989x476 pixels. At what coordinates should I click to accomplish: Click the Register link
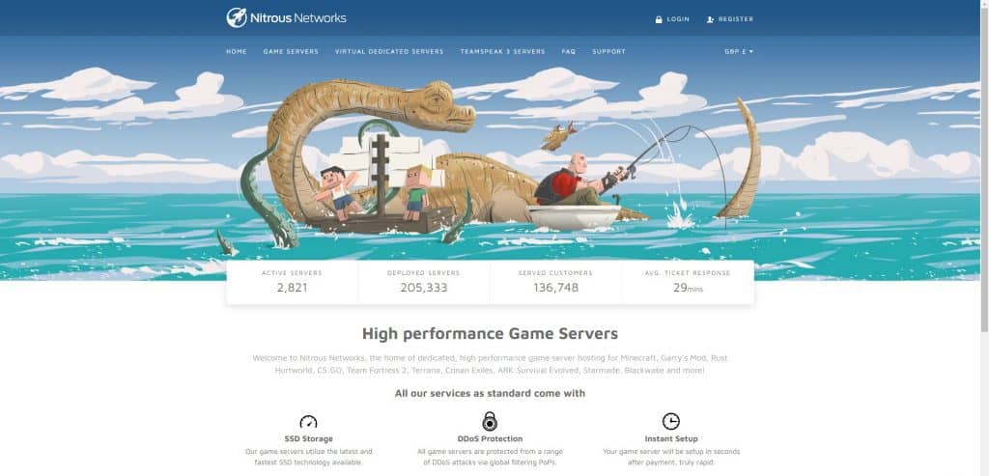pos(735,19)
